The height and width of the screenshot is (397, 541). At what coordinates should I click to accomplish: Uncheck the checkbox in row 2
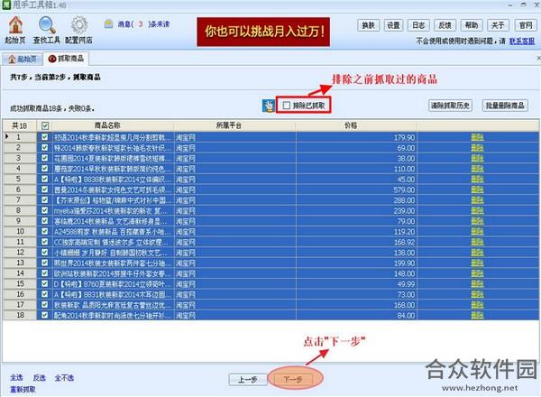(x=45, y=147)
